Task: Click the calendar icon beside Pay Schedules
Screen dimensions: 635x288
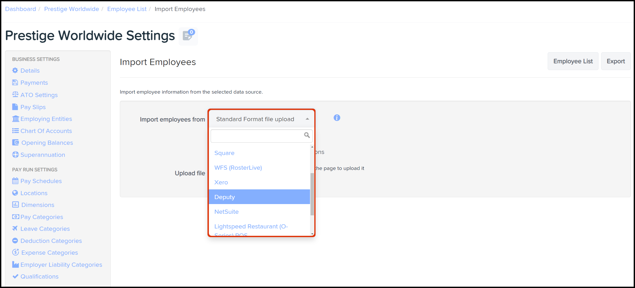Action: click(15, 181)
